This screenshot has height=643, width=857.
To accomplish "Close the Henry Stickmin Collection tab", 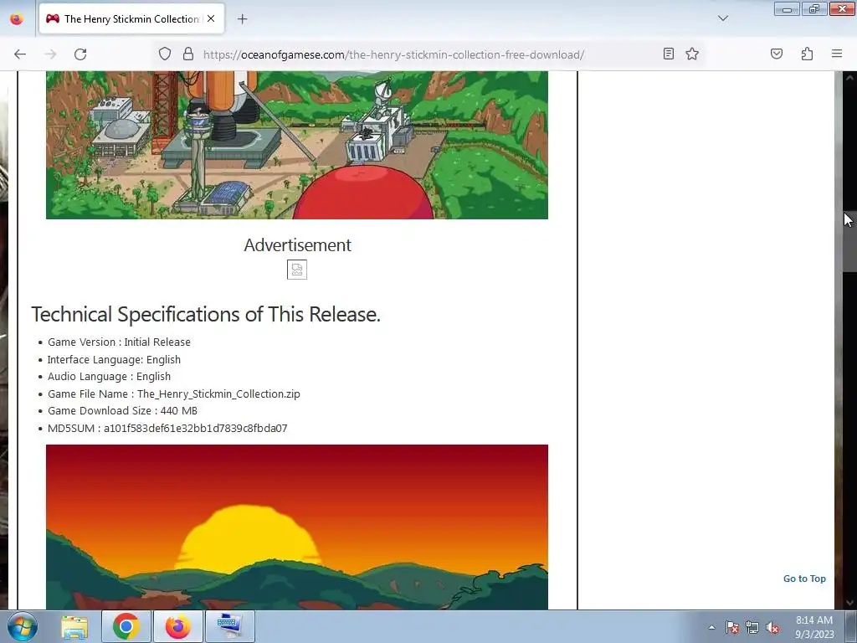I will tap(211, 18).
